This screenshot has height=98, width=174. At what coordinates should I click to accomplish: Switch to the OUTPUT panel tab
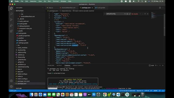(59, 65)
